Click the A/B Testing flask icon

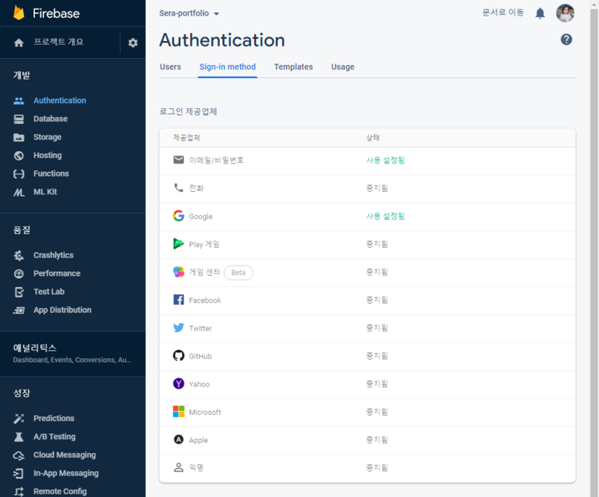[19, 437]
